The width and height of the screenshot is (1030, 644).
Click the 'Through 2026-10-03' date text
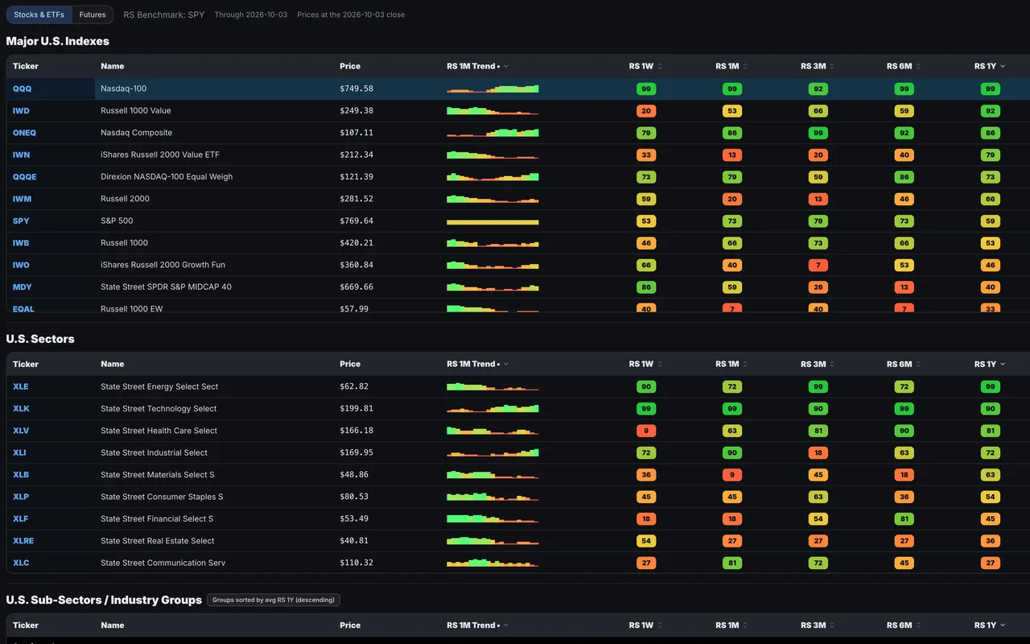[251, 14]
